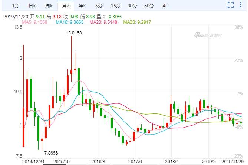Open the 4H chart tab
The image size is (248, 165).
(x=166, y=6)
